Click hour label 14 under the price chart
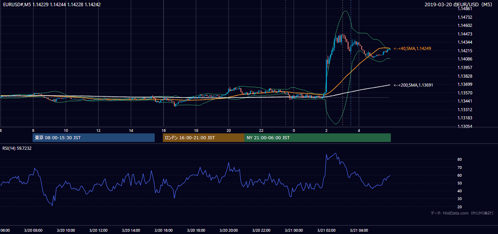The image size is (498, 234). (x=131, y=130)
